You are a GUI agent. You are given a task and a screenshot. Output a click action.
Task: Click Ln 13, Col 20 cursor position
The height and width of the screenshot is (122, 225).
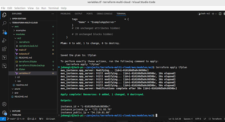click(175, 119)
